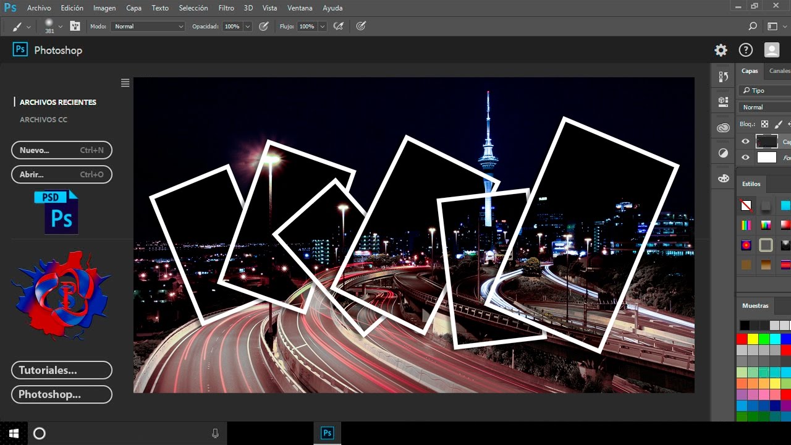
Task: Open the History panel icon
Action: (x=723, y=77)
